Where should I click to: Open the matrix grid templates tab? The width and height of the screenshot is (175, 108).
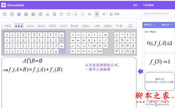point(130,26)
